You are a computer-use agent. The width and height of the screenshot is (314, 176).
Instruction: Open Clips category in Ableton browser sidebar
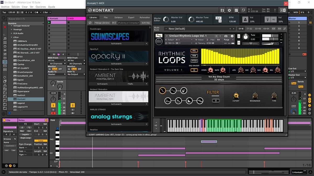pyautogui.click(x=5, y=65)
